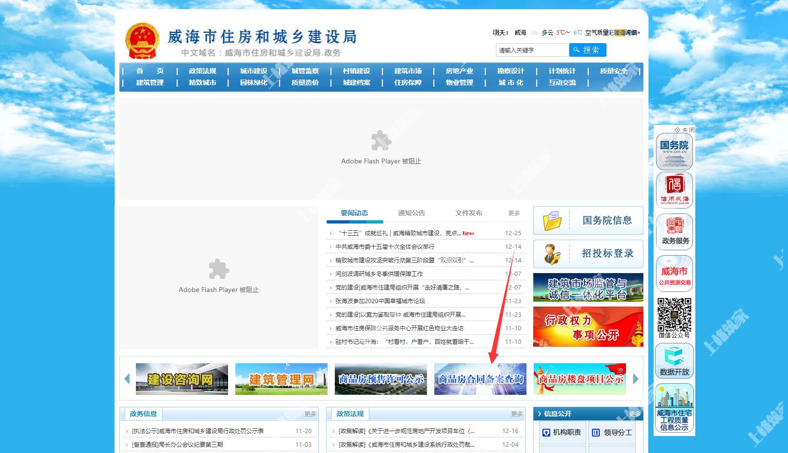788x453 pixels.
Task: Click 机构职责 button in 信息公开
Action: (x=561, y=432)
